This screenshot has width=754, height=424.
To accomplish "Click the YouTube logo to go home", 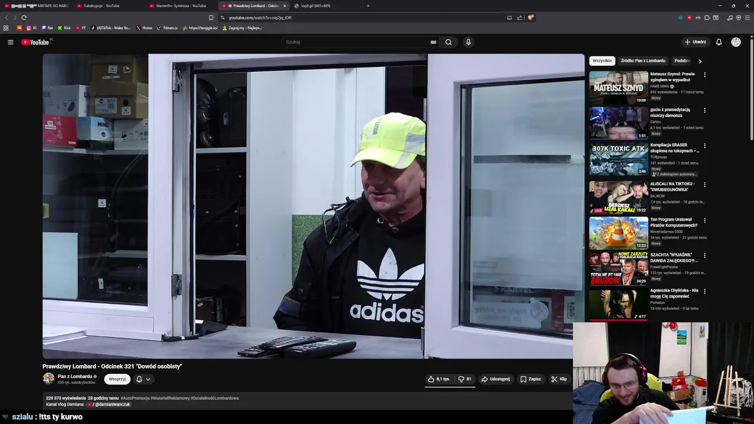I will (36, 42).
